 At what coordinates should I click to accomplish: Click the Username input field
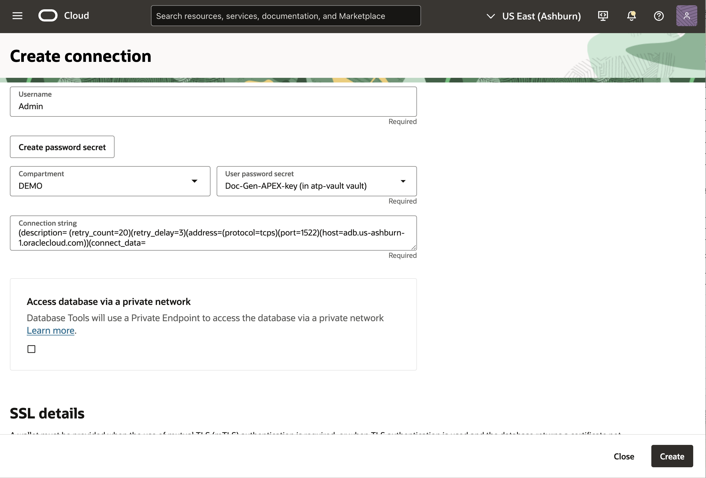tap(213, 106)
